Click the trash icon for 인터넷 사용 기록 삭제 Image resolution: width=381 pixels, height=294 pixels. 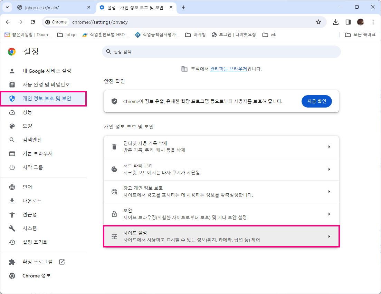tap(114, 147)
